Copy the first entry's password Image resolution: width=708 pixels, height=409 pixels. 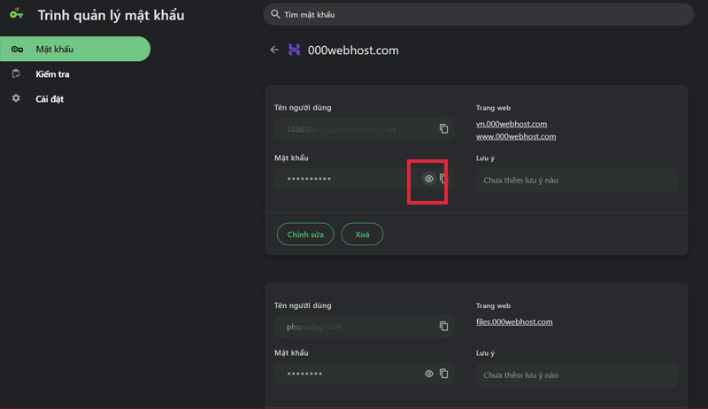pos(443,179)
